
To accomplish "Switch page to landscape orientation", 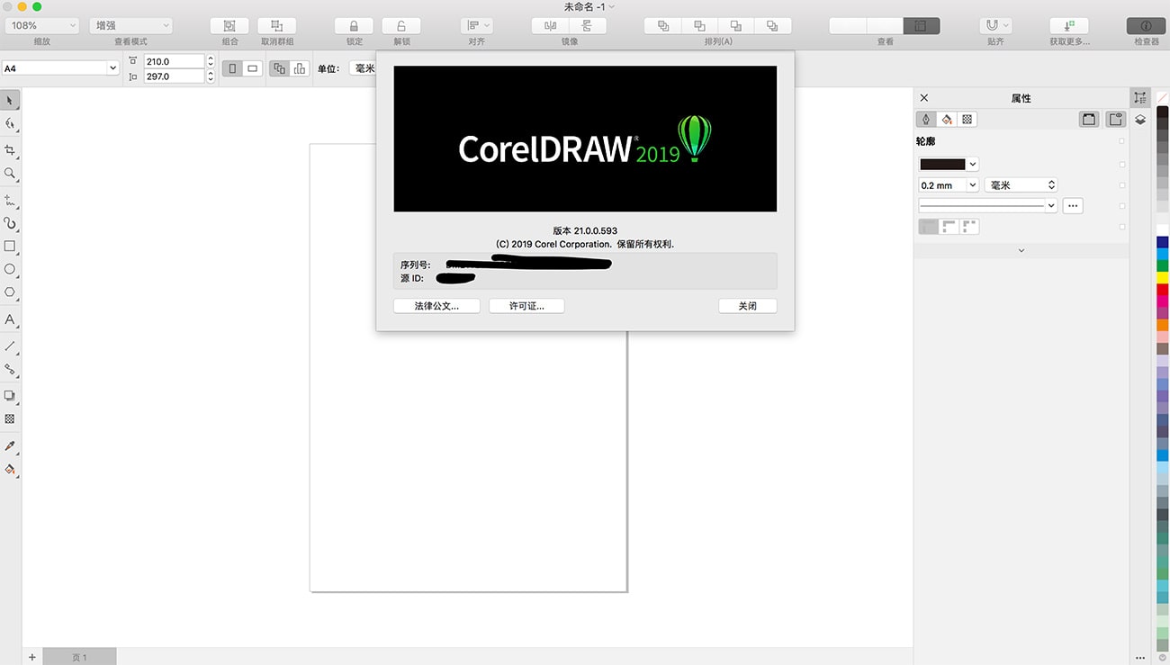I will pos(253,68).
